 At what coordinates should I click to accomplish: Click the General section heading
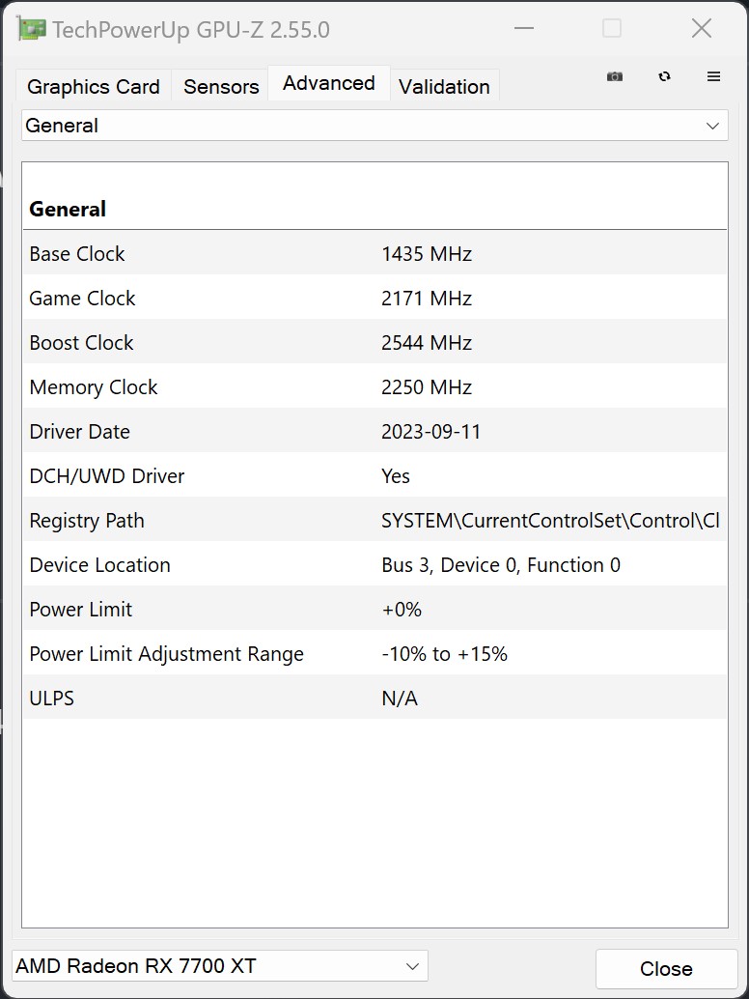pos(68,209)
